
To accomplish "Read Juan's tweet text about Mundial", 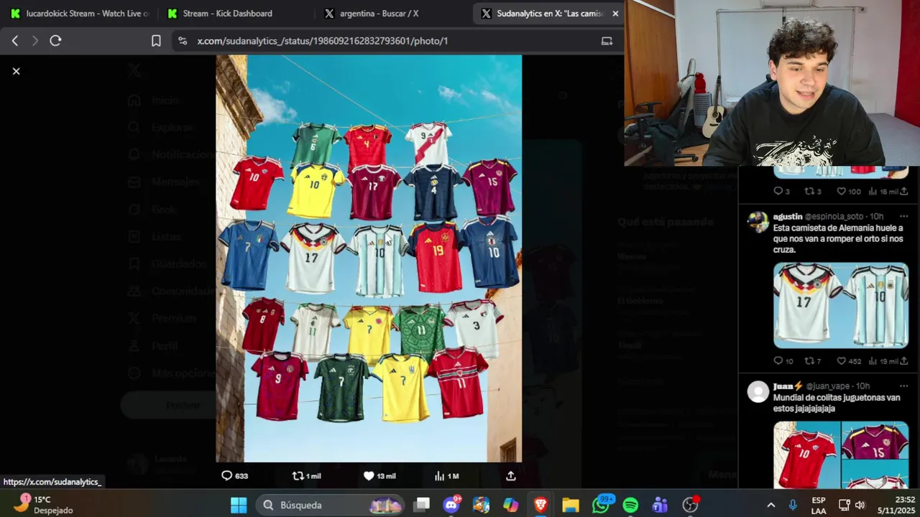I will click(837, 403).
